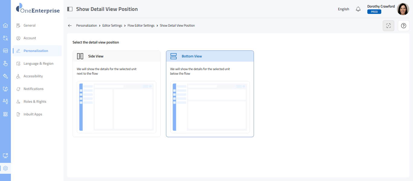Viewport: 413px width, 181px height.
Task: Click Flow Editor Settings breadcrumb link
Action: [141, 26]
